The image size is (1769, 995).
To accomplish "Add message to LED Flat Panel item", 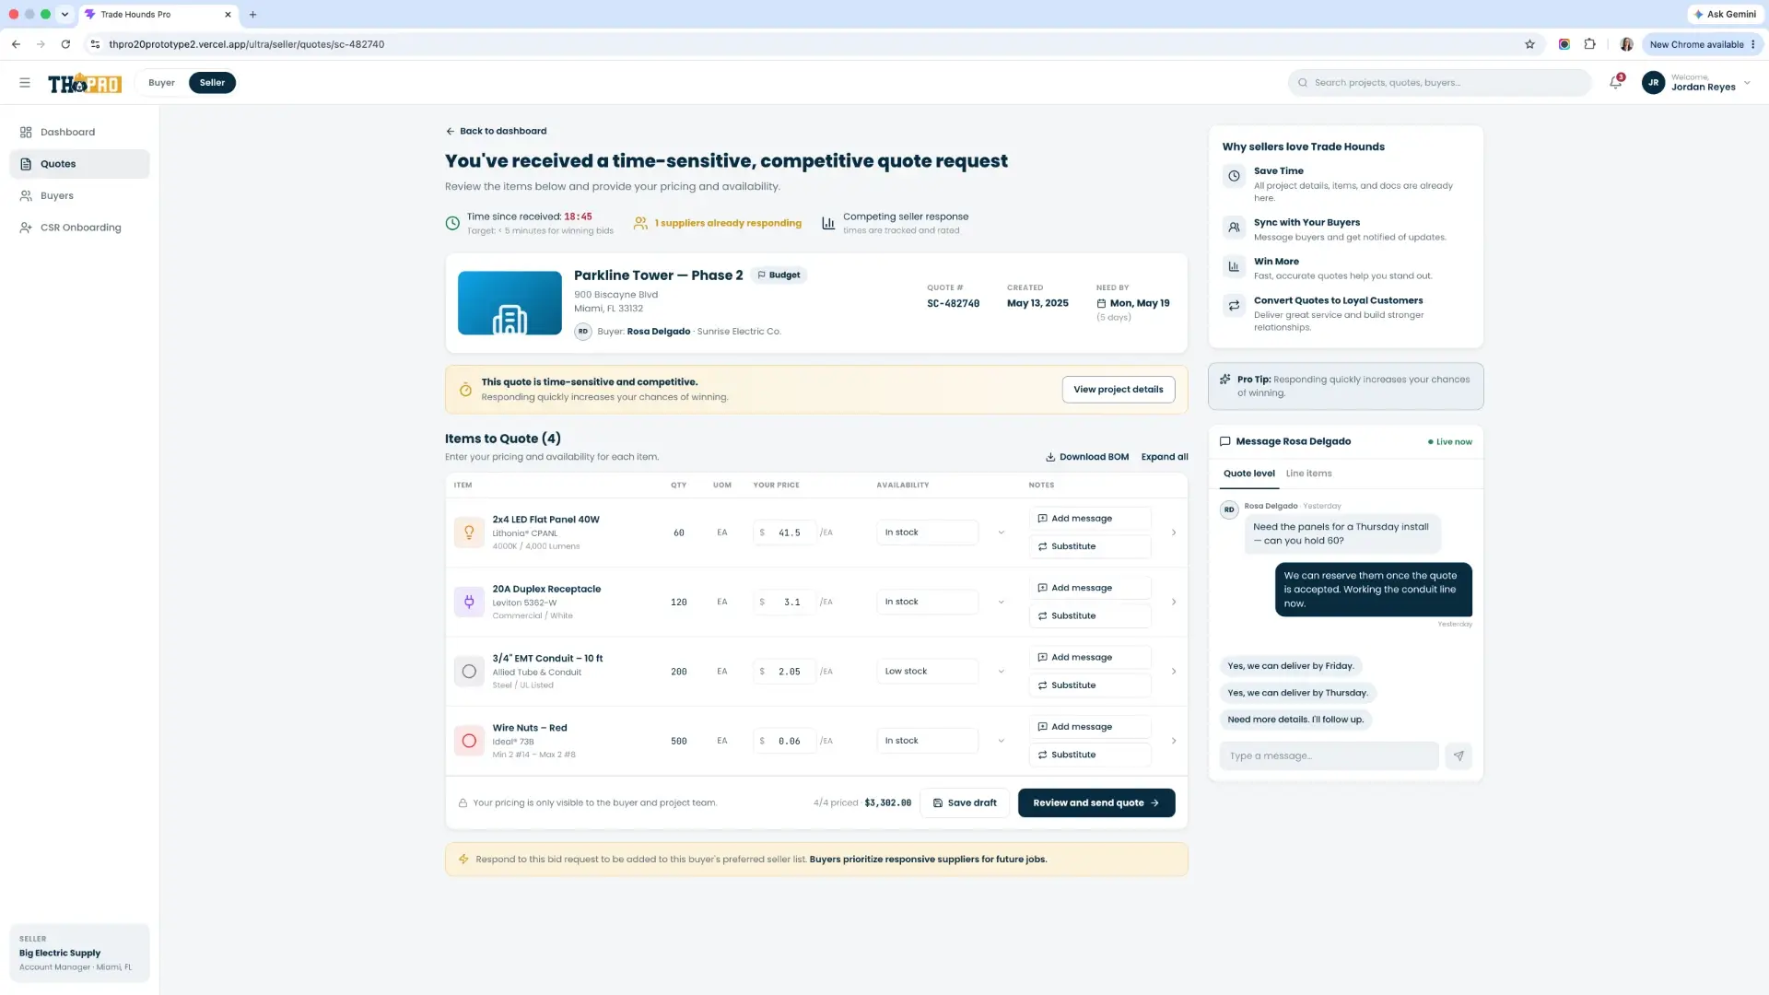I will [x=1089, y=519].
